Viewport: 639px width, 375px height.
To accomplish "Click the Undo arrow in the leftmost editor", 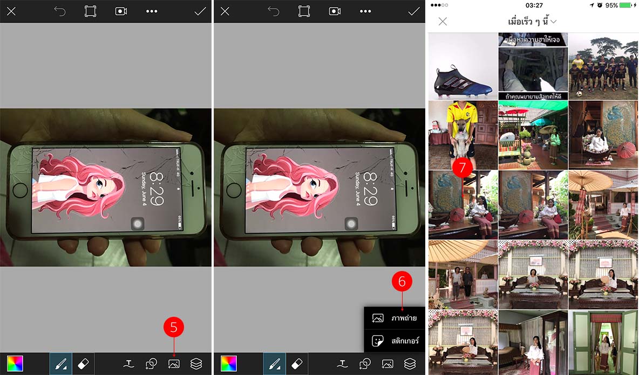I will tap(60, 11).
